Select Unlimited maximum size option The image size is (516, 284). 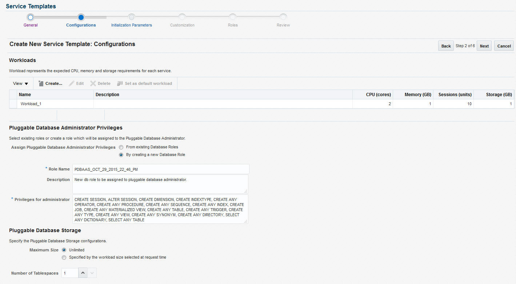coord(64,250)
